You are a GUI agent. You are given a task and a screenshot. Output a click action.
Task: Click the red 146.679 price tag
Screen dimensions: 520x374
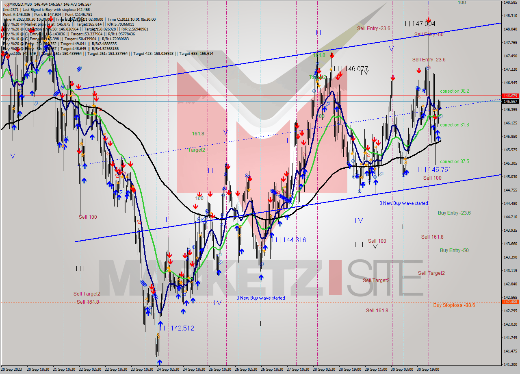pyautogui.click(x=510, y=96)
